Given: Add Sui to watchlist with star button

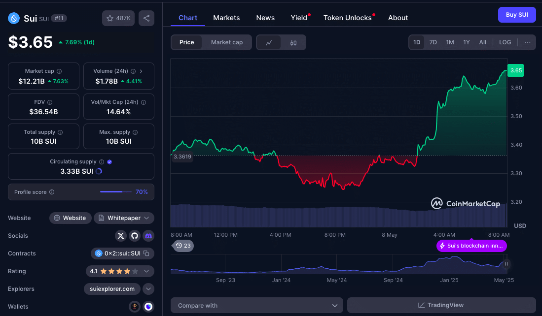Looking at the screenshot, I should 118,18.
